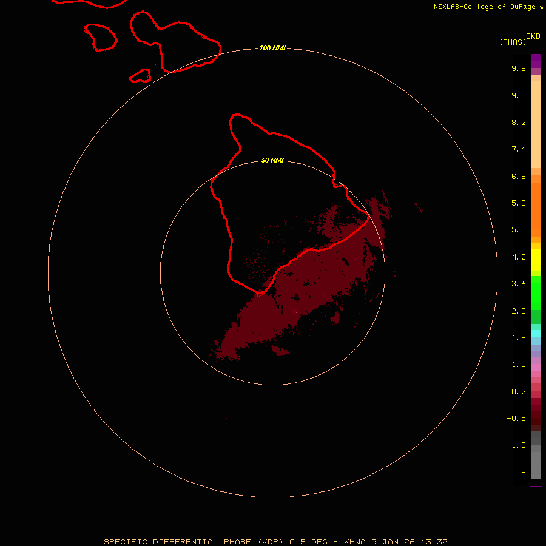Image resolution: width=546 pixels, height=546 pixels.
Task: Click the 6.6 color scale value
Action: pos(519,176)
